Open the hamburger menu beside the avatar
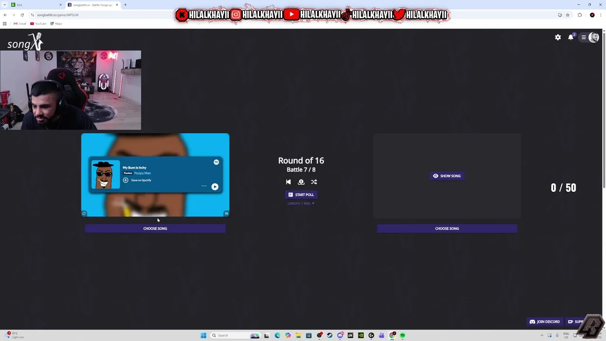The height and width of the screenshot is (341, 606). coord(584,37)
